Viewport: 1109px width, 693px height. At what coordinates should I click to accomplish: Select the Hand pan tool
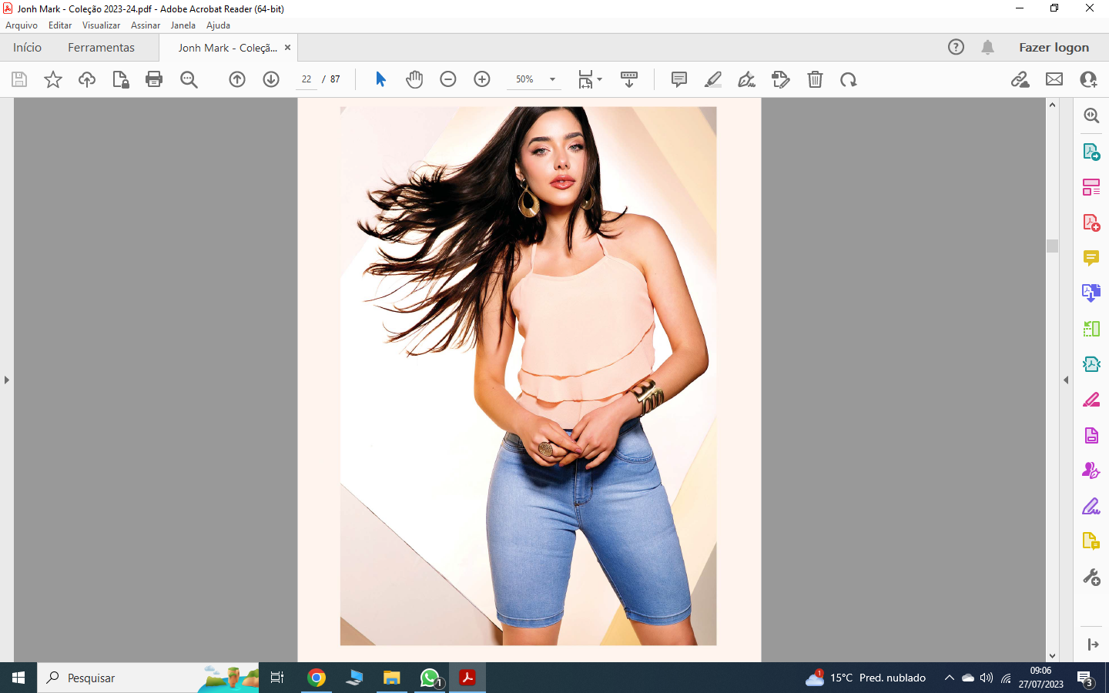coord(414,79)
